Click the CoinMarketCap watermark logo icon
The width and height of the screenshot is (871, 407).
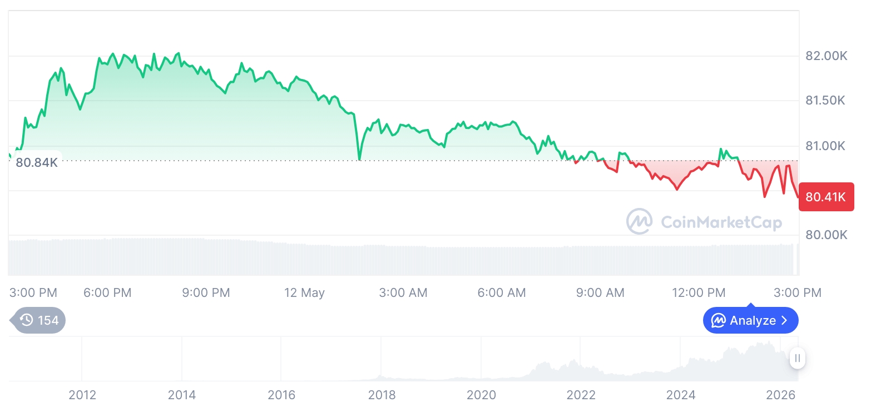point(640,222)
